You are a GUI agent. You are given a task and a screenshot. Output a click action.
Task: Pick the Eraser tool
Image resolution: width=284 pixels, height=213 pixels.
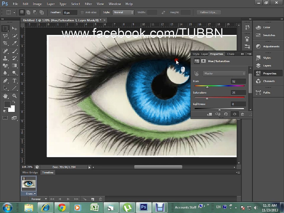5,66
